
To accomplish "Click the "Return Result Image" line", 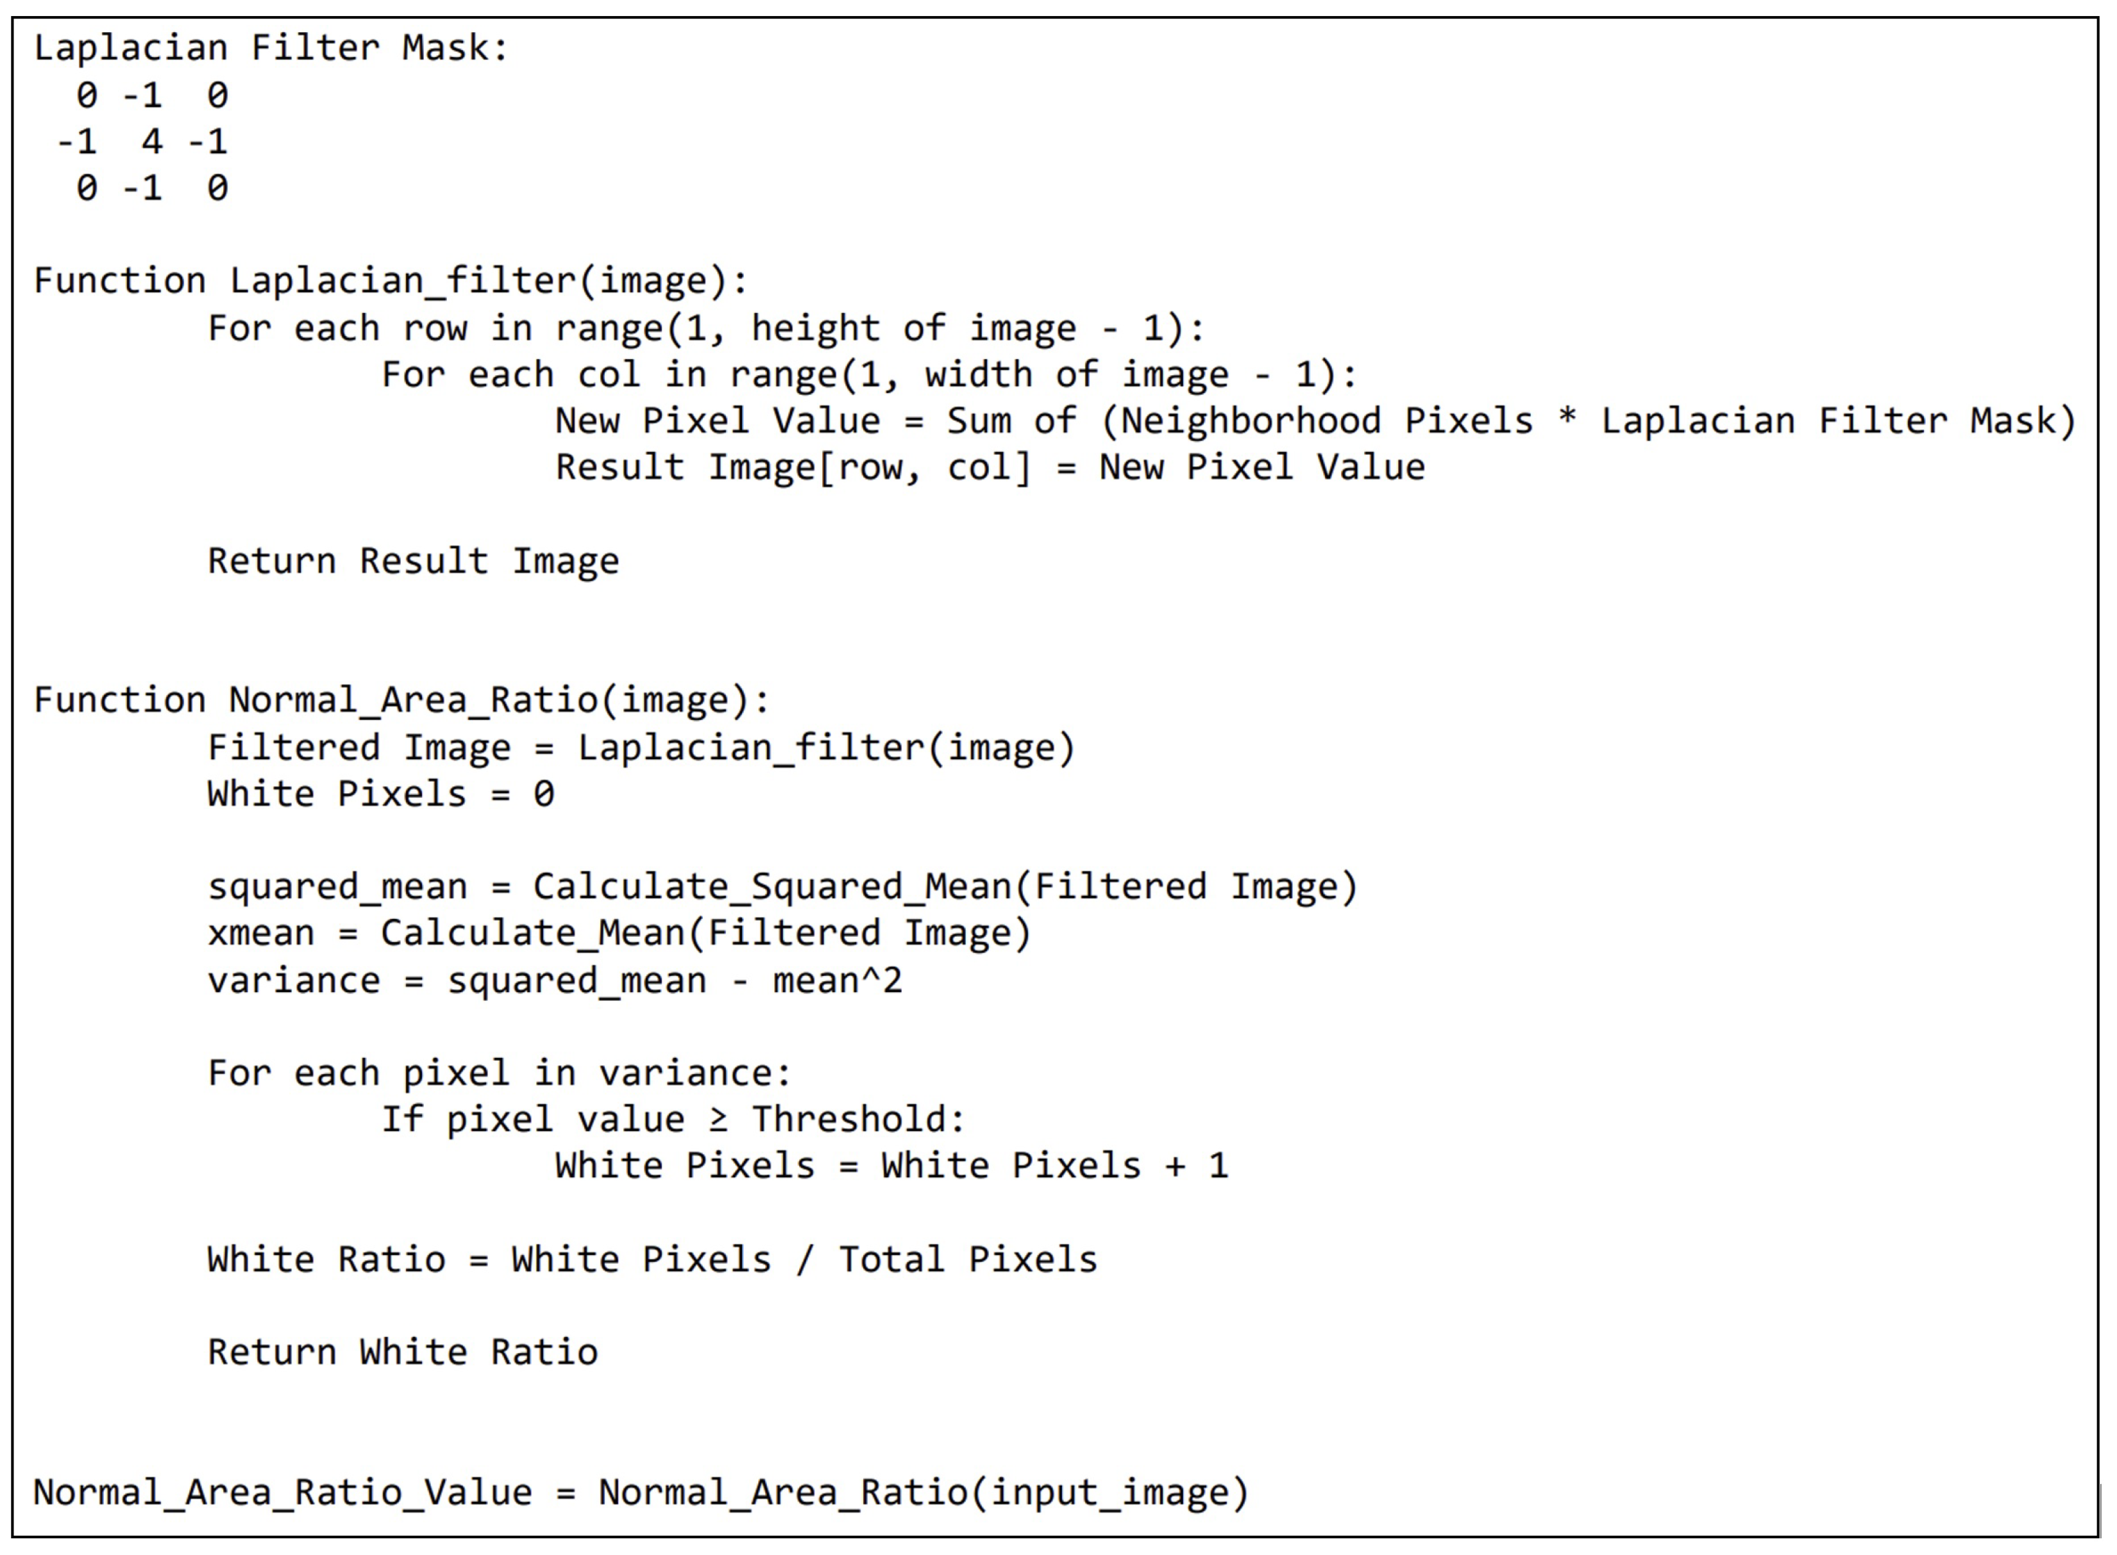I will 413,561.
